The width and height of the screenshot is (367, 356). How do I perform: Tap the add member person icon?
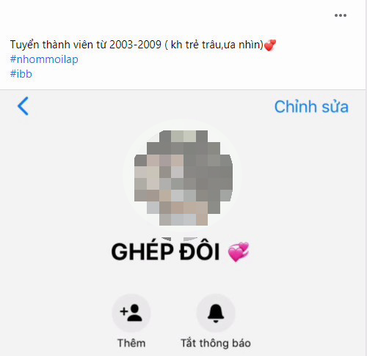click(x=131, y=313)
